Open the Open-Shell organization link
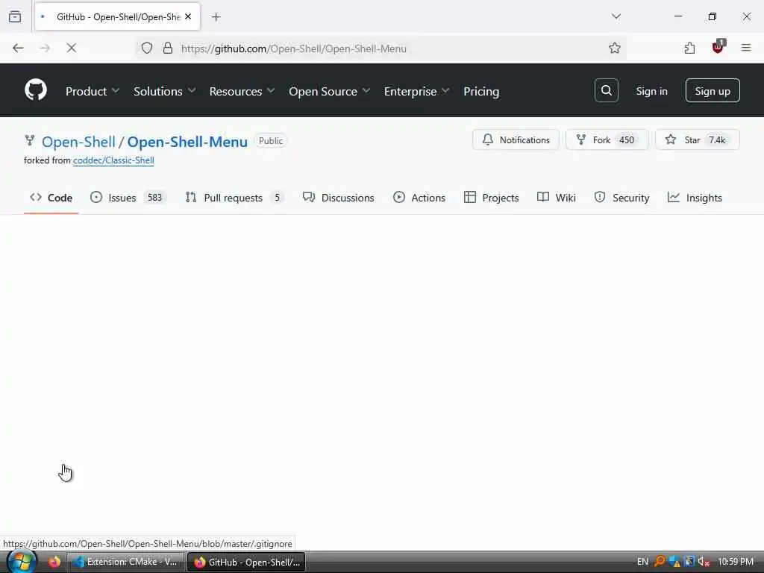The width and height of the screenshot is (764, 573). point(78,142)
